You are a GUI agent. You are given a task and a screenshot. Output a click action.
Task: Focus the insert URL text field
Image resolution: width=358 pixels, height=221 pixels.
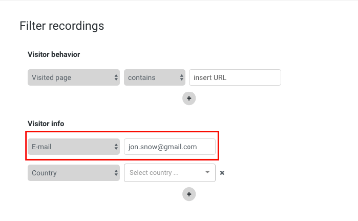coord(235,77)
